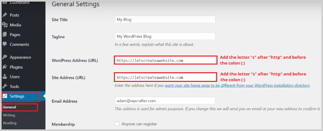Open the Tools menu
Viewport: 323px width, 131px height.
14,87
